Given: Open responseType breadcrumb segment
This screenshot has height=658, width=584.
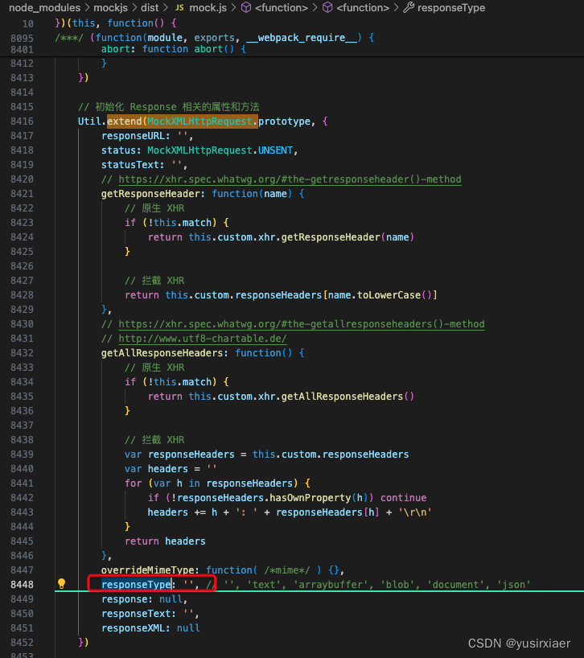Looking at the screenshot, I should (x=451, y=7).
